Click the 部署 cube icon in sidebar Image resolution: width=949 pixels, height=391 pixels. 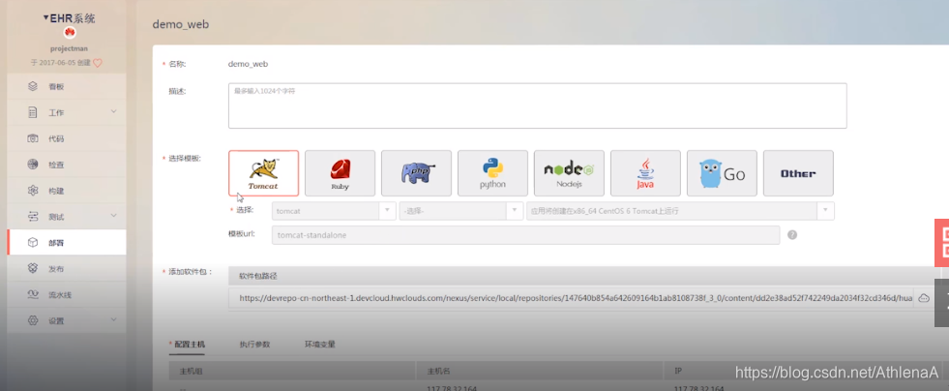coord(33,243)
